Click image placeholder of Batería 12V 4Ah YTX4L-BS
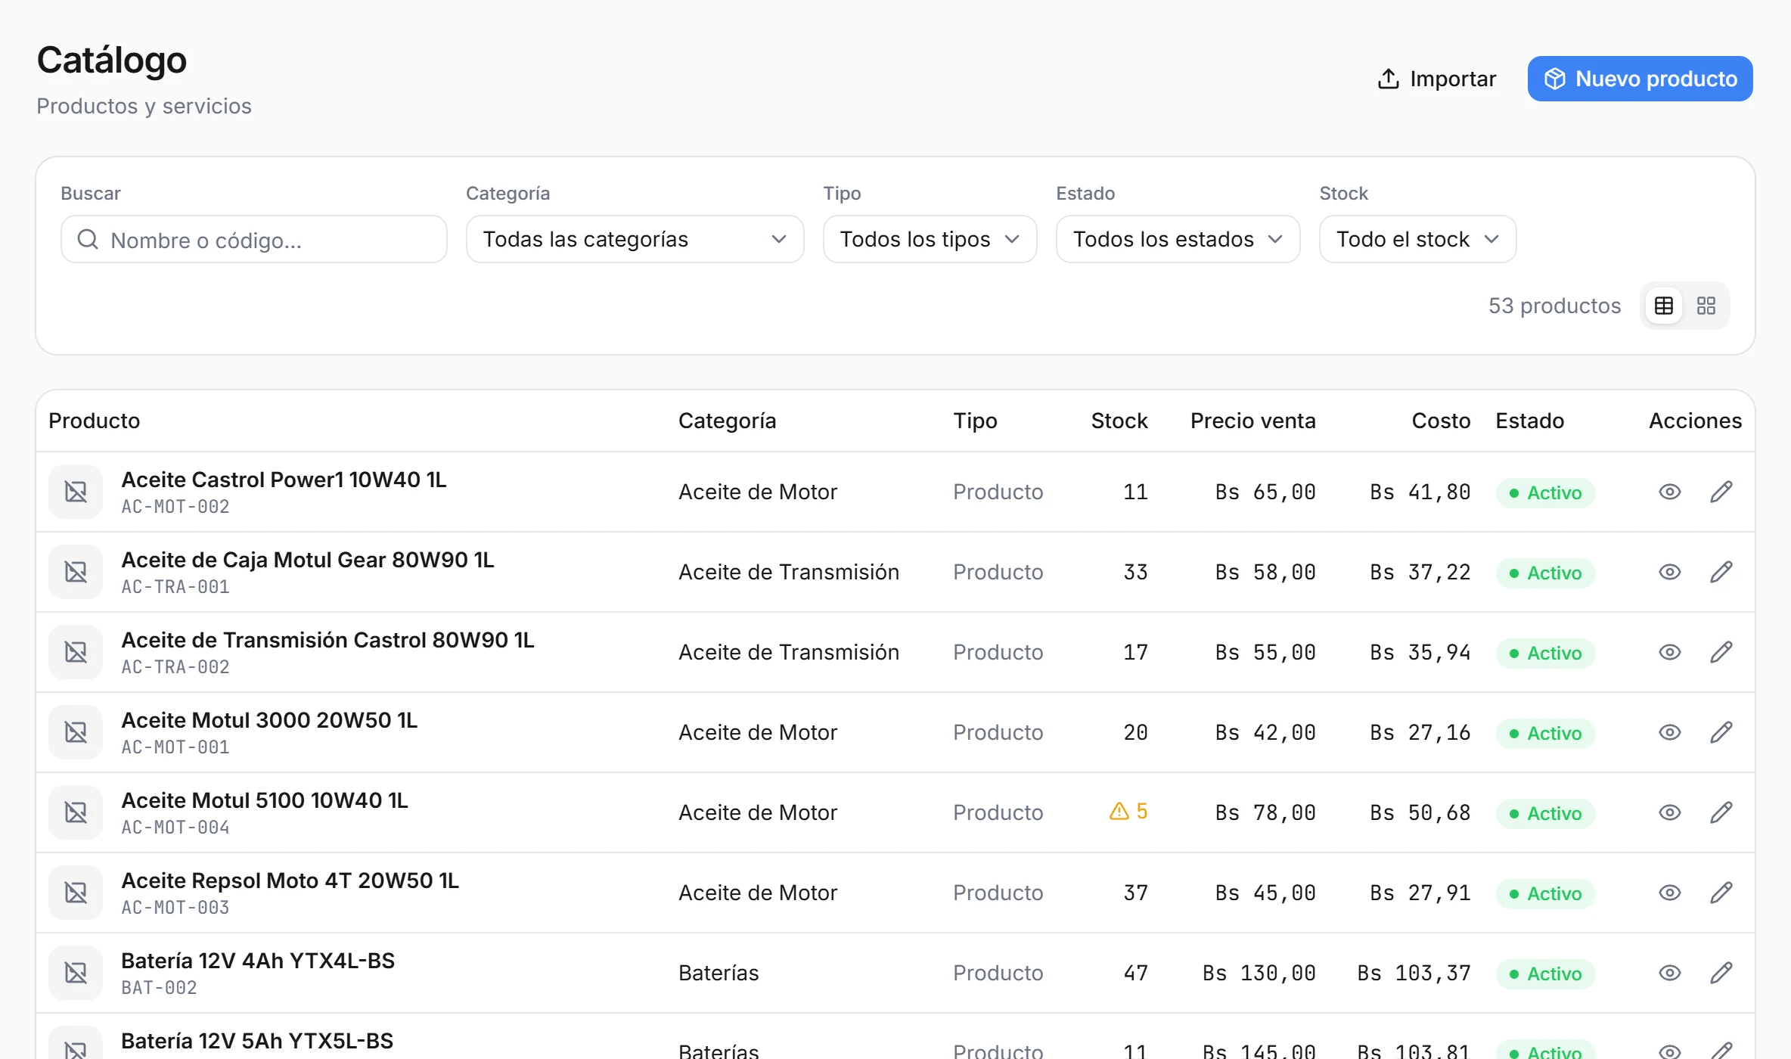This screenshot has height=1059, width=1791. click(76, 973)
